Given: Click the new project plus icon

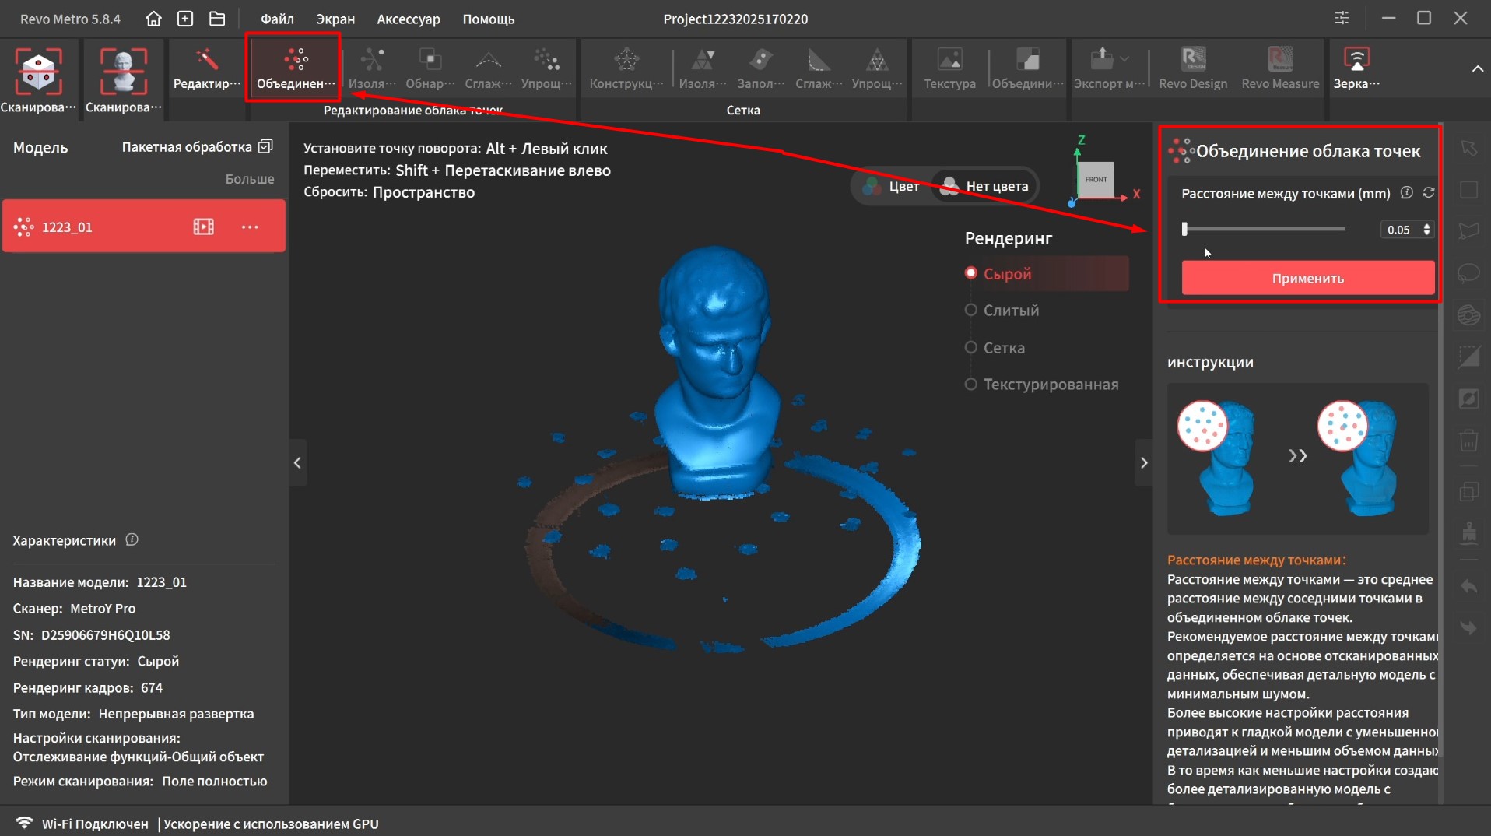Looking at the screenshot, I should tap(185, 19).
